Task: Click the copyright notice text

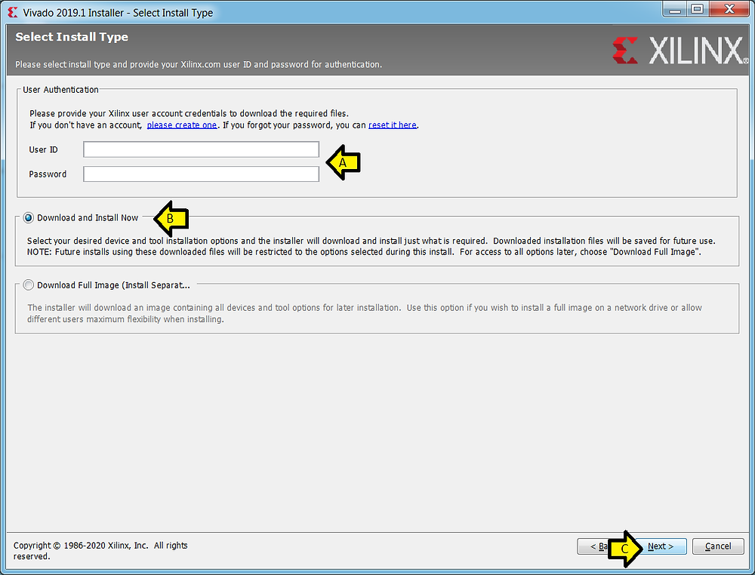Action: pos(100,551)
